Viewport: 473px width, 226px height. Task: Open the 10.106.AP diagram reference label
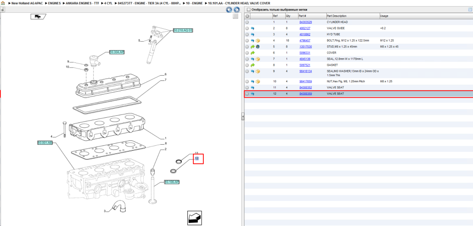point(172,182)
